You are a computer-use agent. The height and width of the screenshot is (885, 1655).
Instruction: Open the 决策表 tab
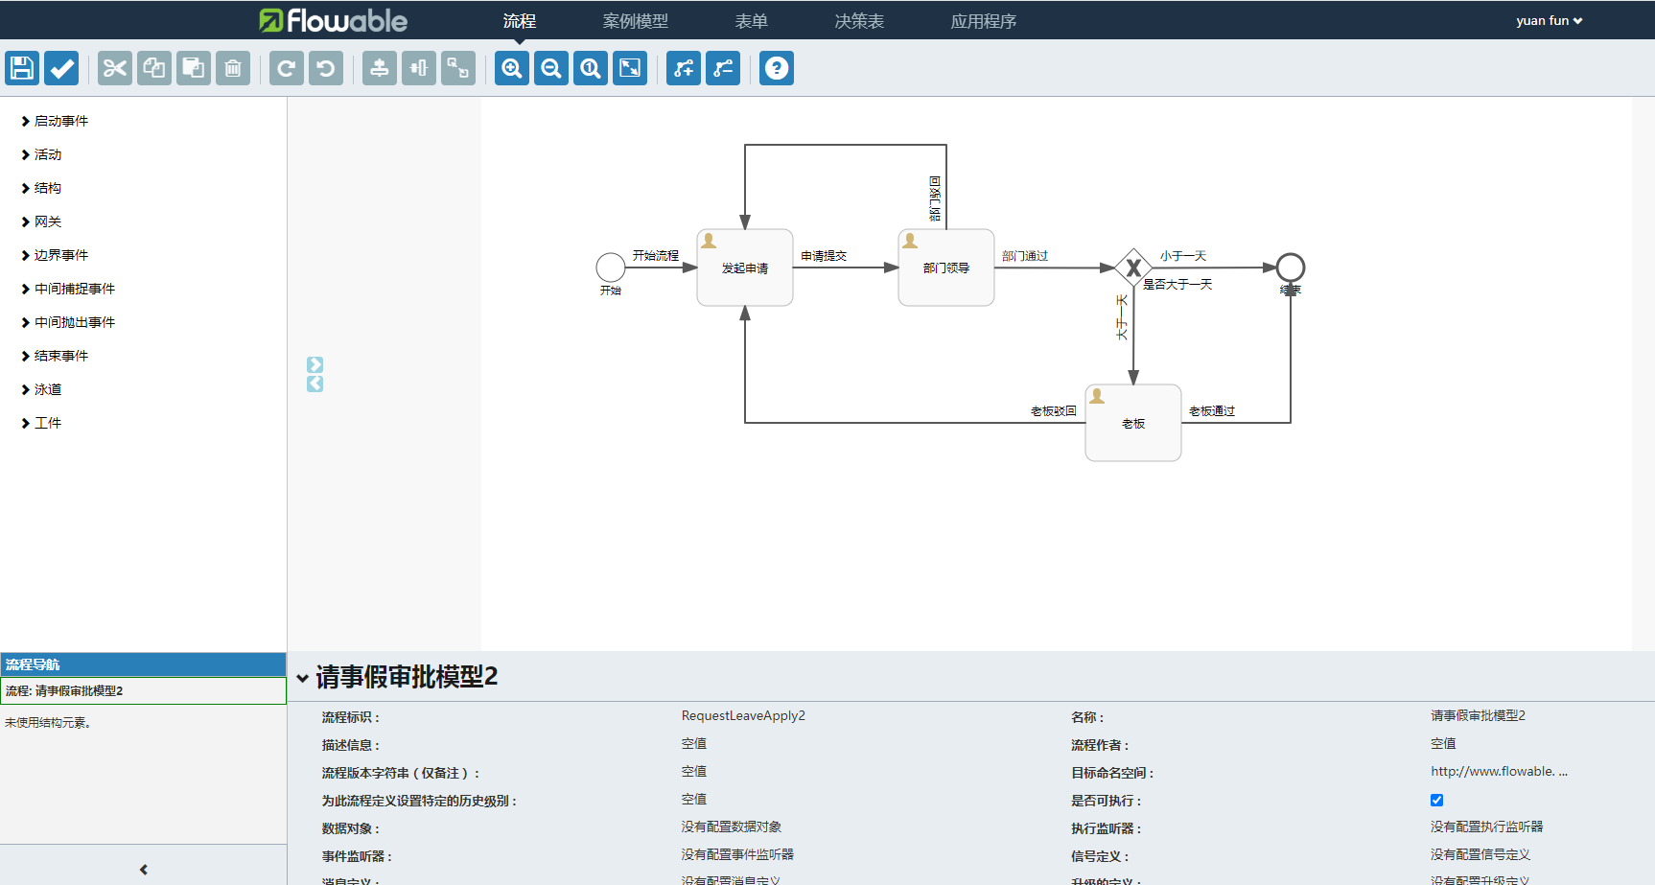tap(859, 21)
